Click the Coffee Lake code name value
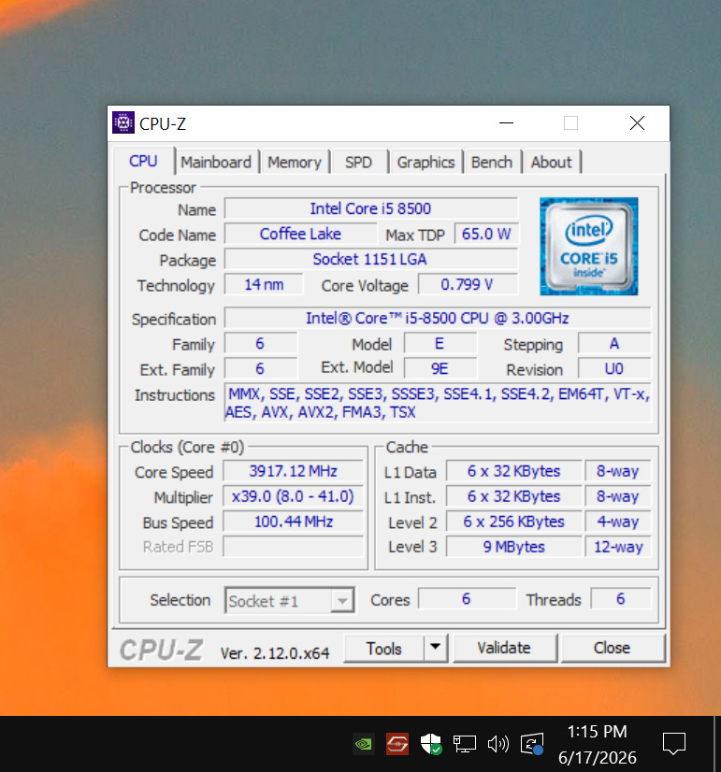Viewport: 721px width, 772px height. pos(300,234)
